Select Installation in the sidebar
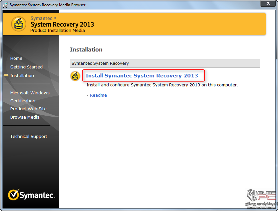278x211 pixels. (22, 75)
